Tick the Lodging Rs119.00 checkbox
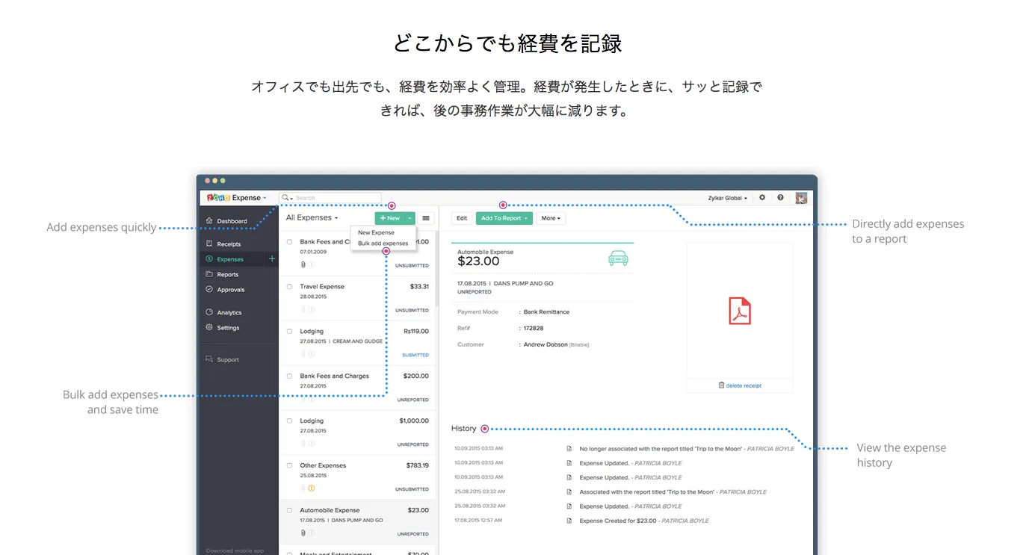The height and width of the screenshot is (555, 1026). click(289, 332)
